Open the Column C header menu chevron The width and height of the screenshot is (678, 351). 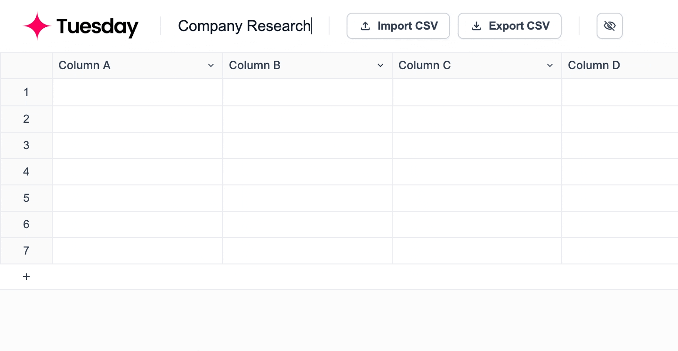550,65
